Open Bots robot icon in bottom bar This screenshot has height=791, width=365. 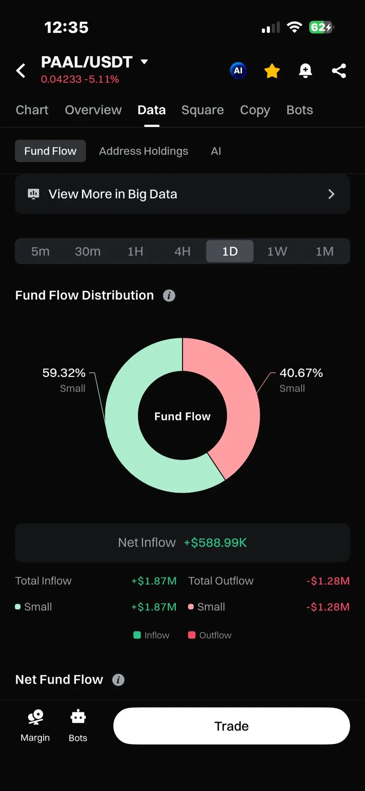(x=78, y=717)
